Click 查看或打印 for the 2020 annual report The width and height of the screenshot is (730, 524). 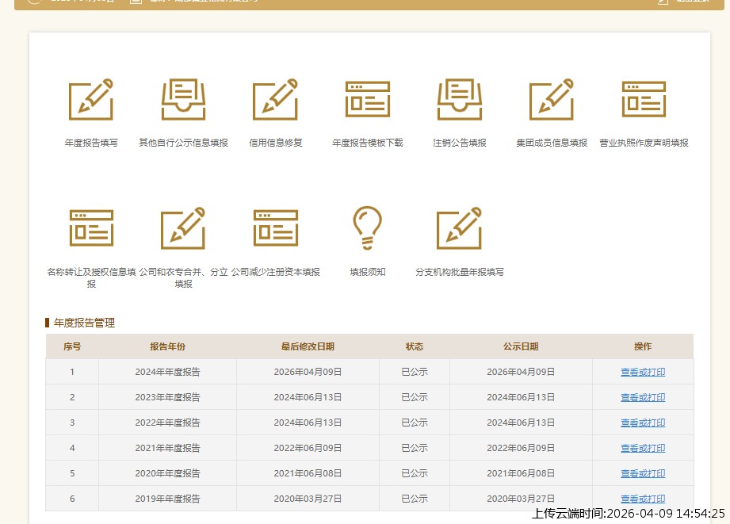pos(643,473)
